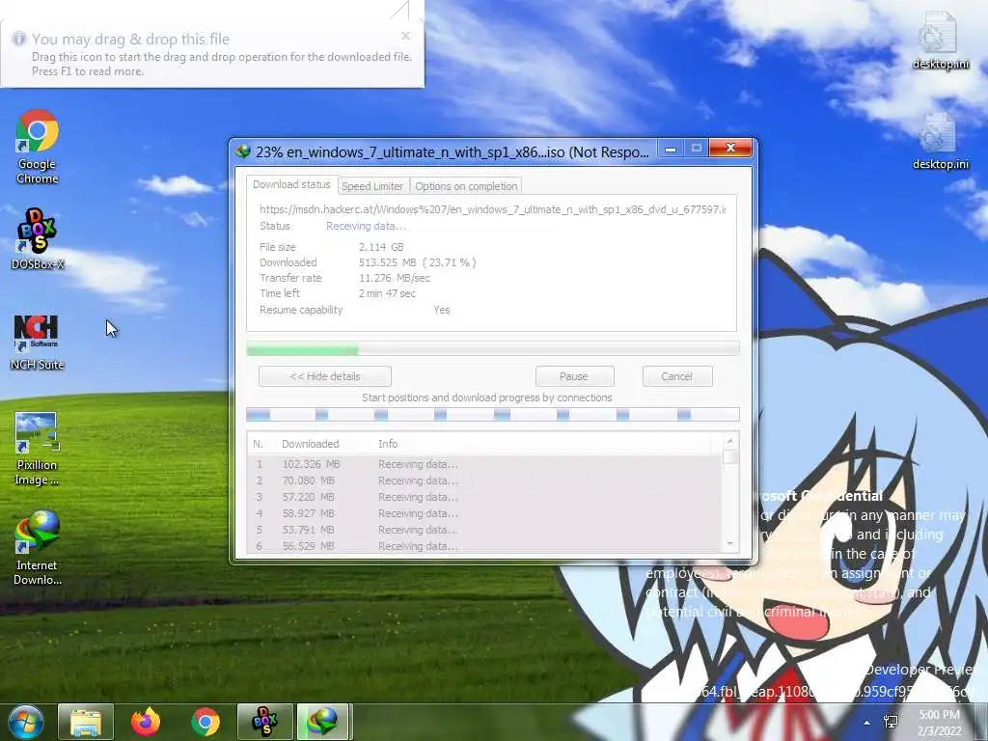Screen dimensions: 988x741
Task: Launch Chrome from the taskbar
Action: [x=206, y=722]
